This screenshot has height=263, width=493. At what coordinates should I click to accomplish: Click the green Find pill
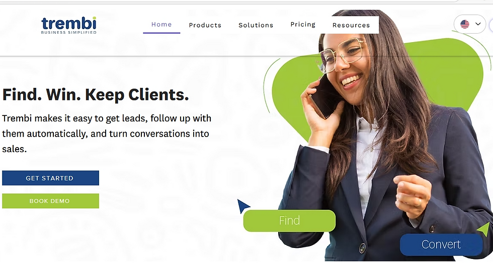pos(289,221)
